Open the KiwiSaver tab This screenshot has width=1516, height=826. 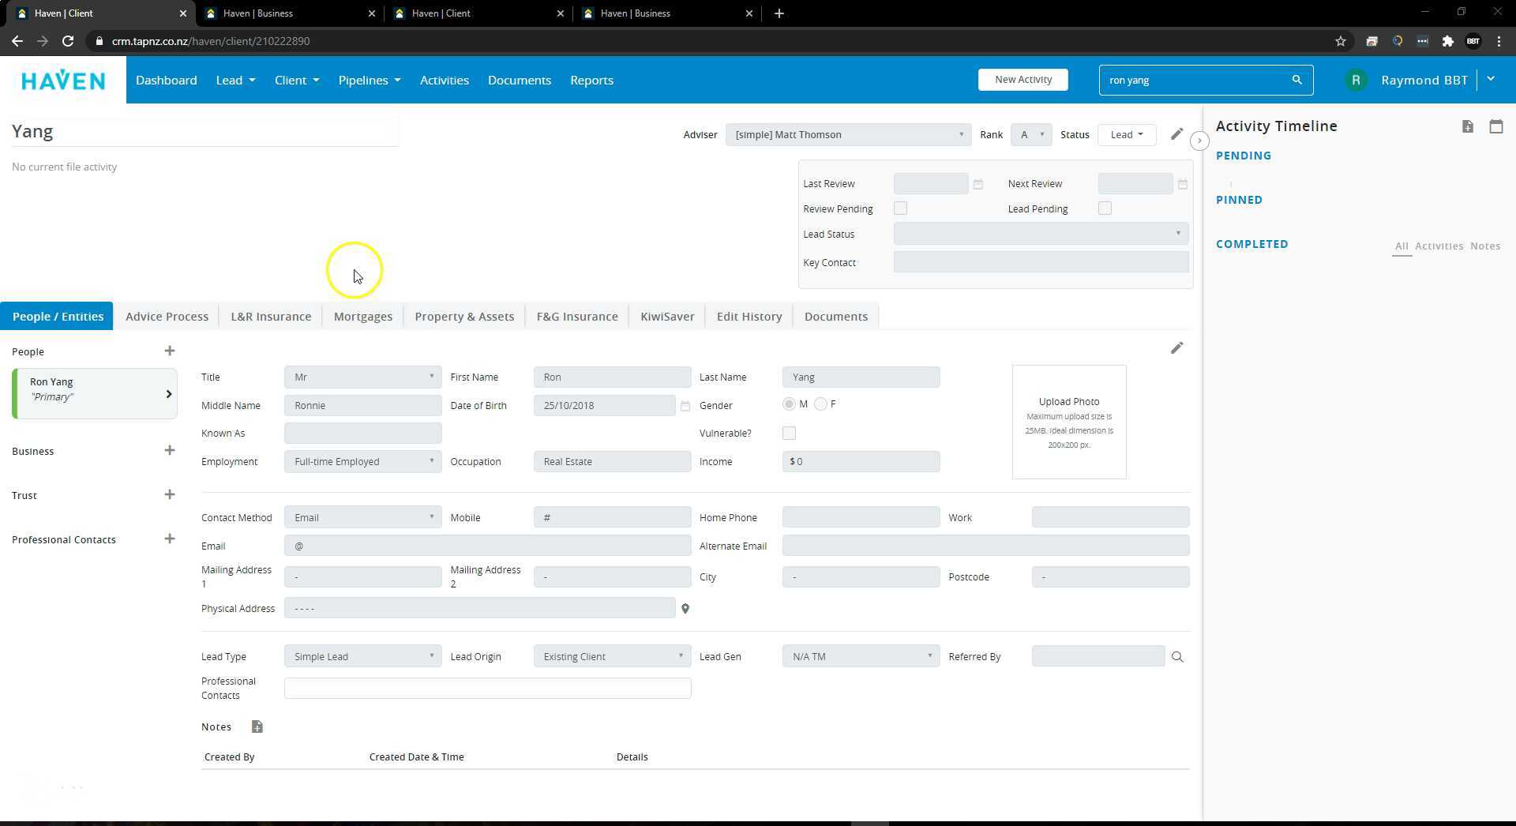click(667, 317)
